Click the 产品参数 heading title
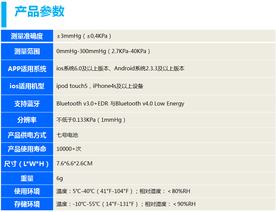 (x=40, y=12)
